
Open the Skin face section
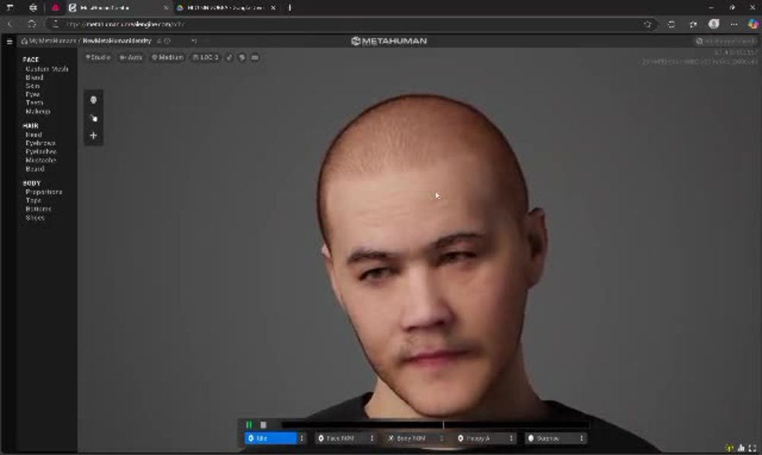(33, 85)
